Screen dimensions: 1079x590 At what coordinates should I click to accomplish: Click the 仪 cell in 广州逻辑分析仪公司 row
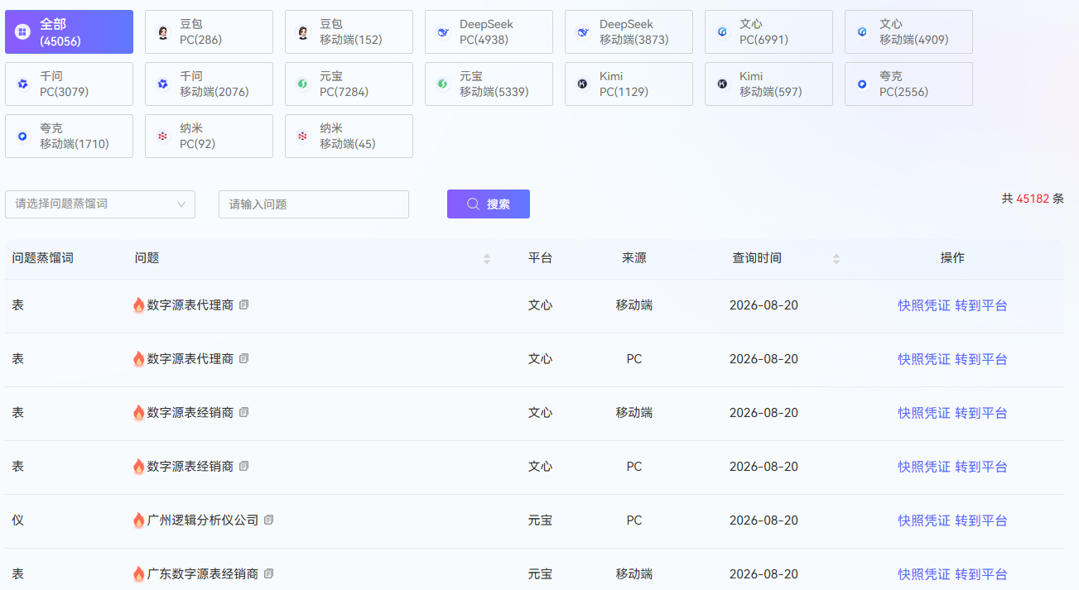click(17, 520)
